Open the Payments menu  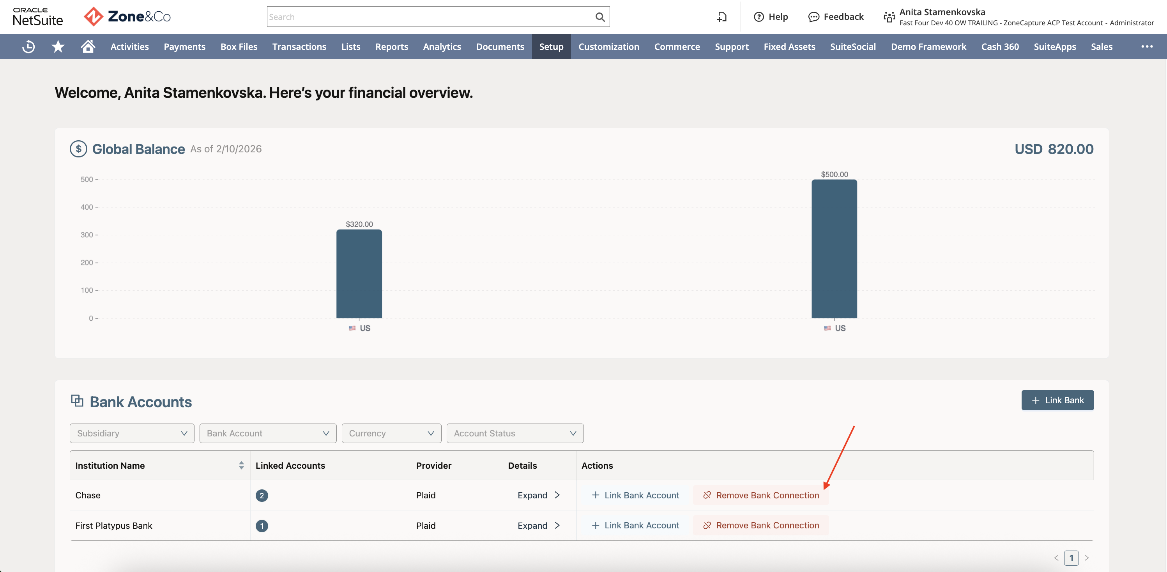[184, 47]
